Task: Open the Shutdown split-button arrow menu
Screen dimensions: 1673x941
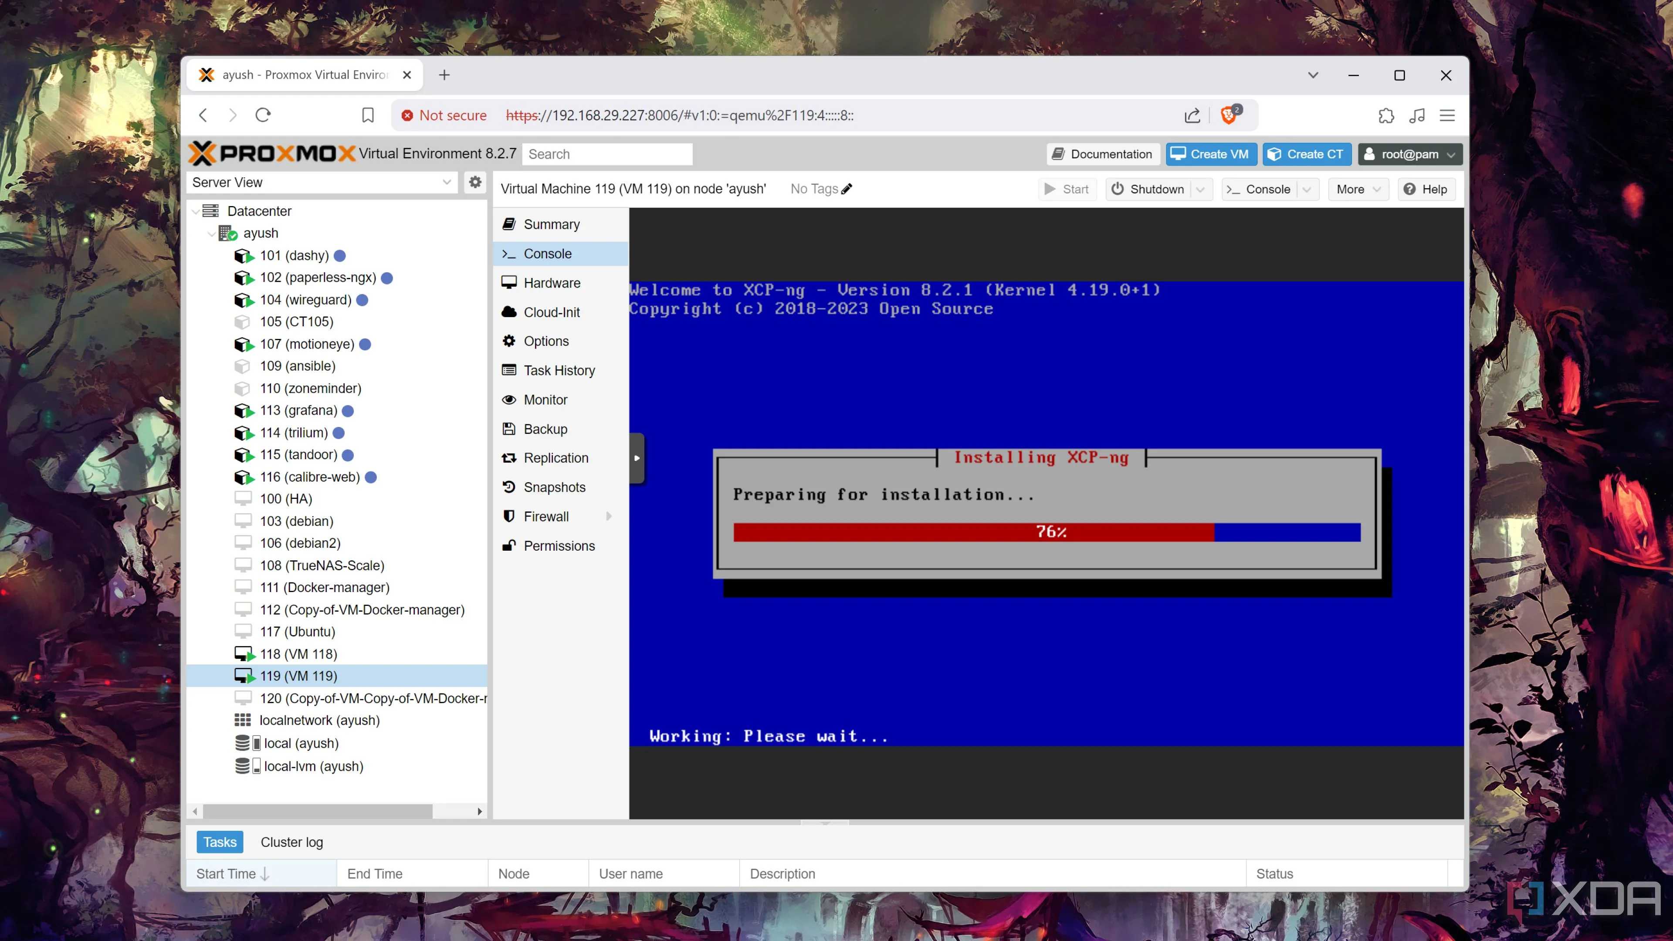Action: 1200,189
